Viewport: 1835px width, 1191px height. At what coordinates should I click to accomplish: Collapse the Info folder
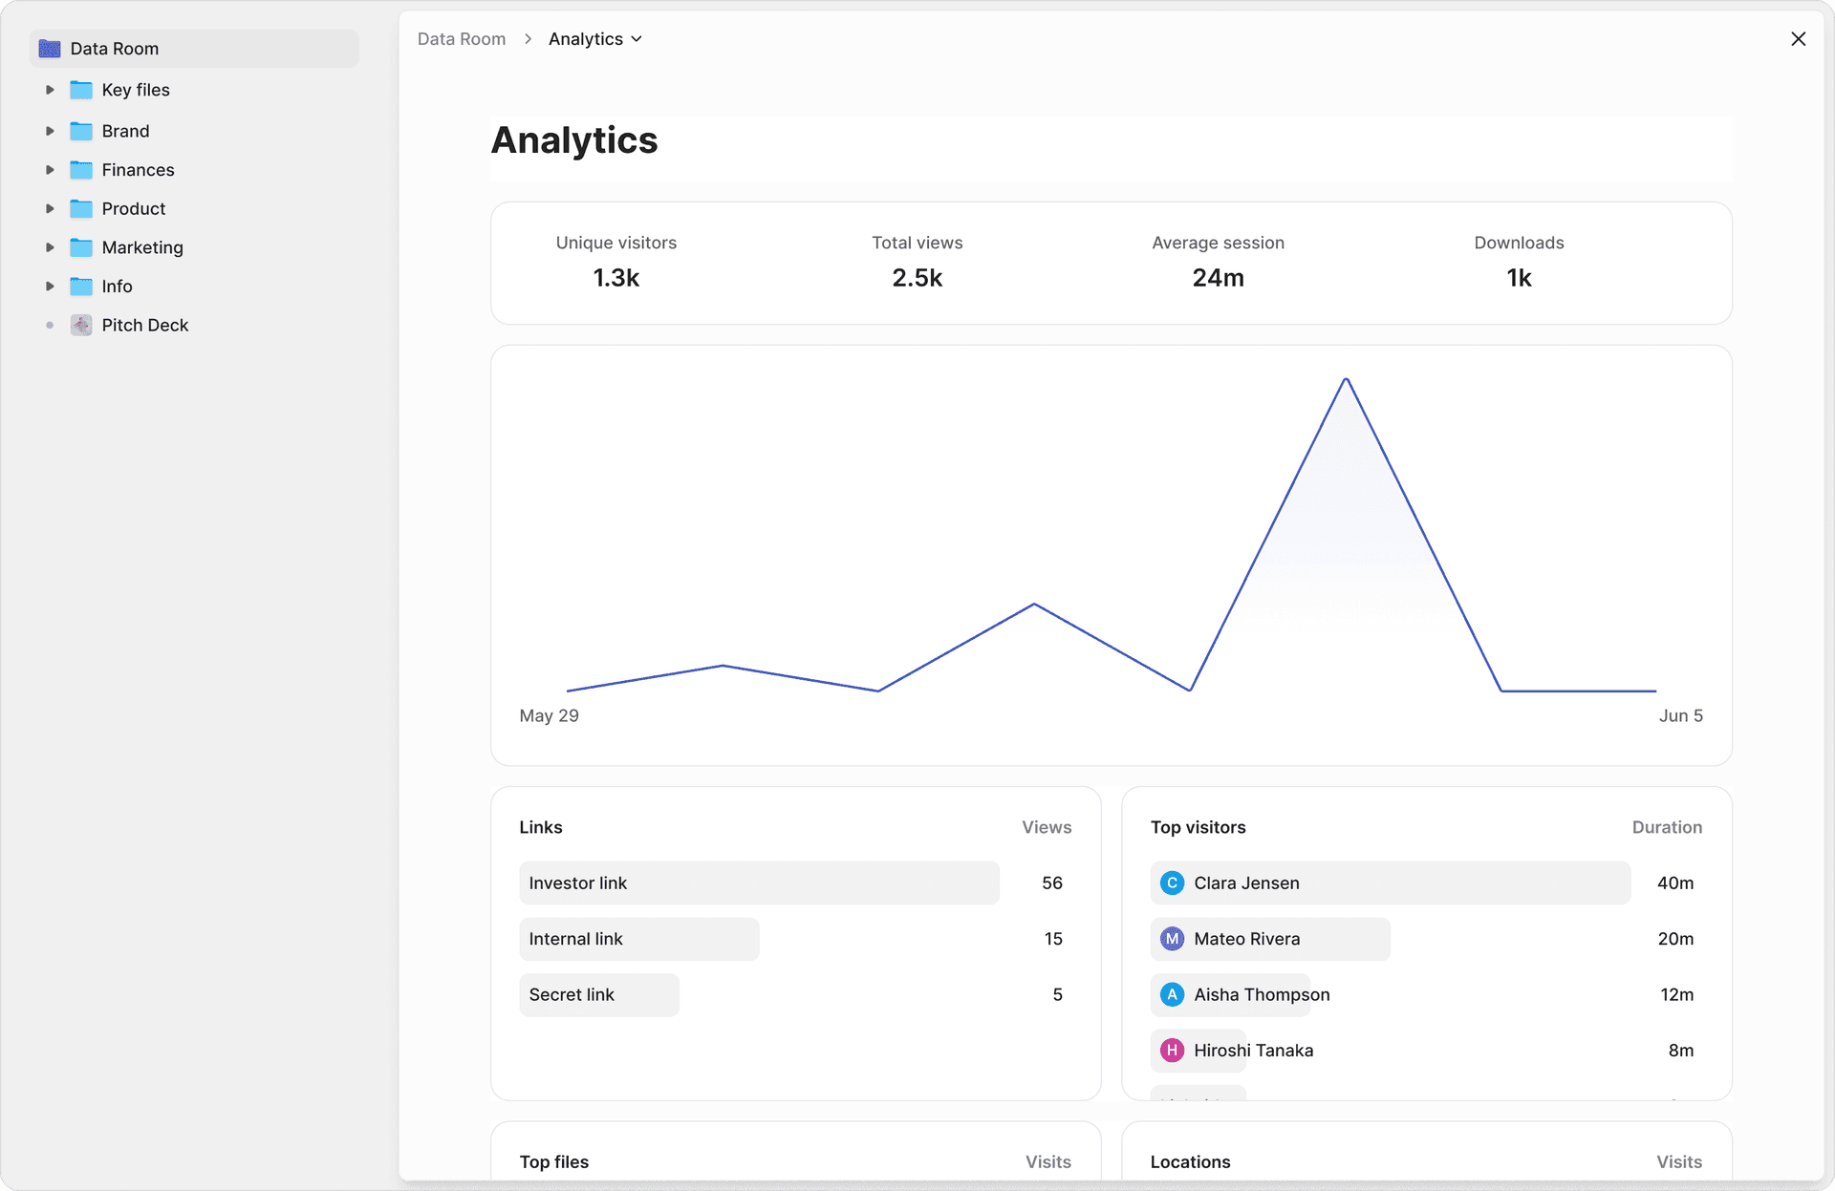[x=51, y=286]
